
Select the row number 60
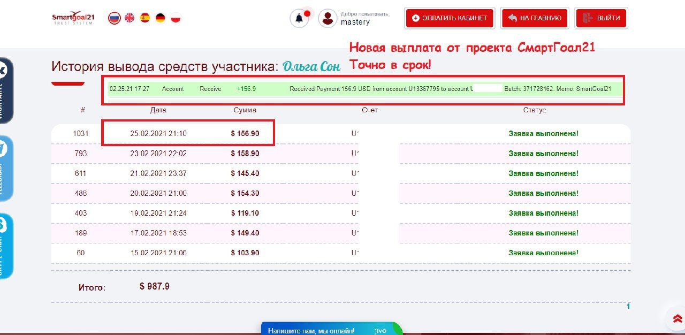(x=81, y=253)
